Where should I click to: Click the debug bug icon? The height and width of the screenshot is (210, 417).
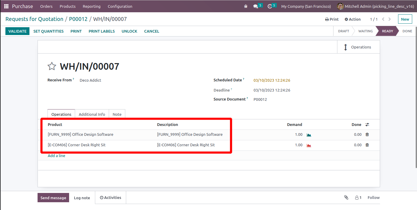click(x=246, y=6)
